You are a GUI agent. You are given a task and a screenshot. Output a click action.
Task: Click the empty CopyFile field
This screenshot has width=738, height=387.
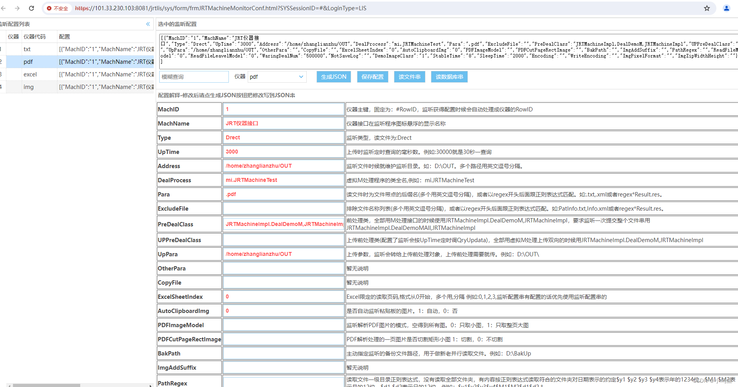pyautogui.click(x=283, y=282)
